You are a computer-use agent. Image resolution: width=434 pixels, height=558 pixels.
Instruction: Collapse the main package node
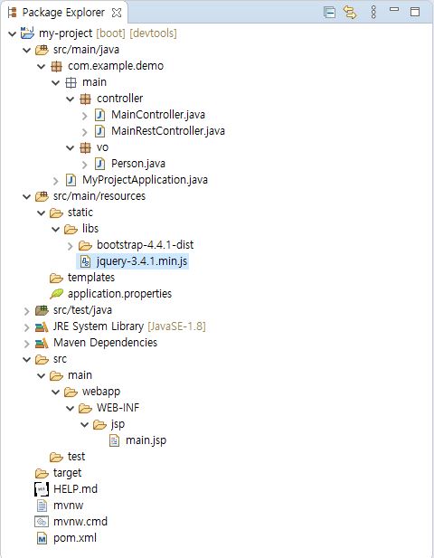pyautogui.click(x=56, y=83)
